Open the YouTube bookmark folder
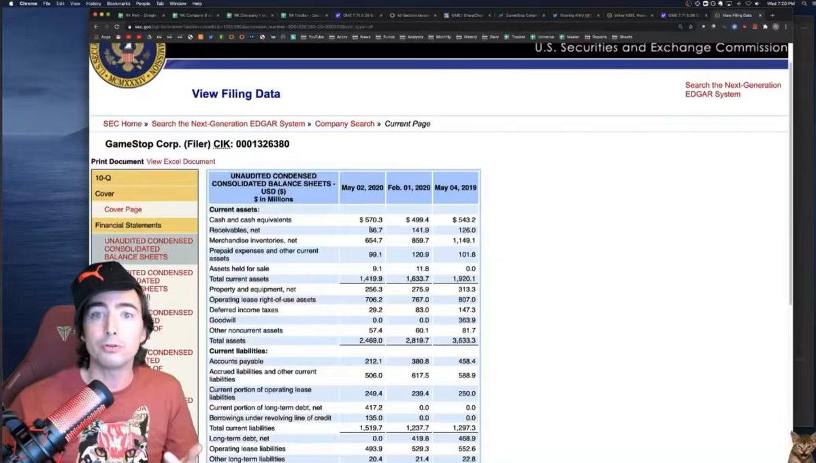This screenshot has width=816, height=463. 312,37
